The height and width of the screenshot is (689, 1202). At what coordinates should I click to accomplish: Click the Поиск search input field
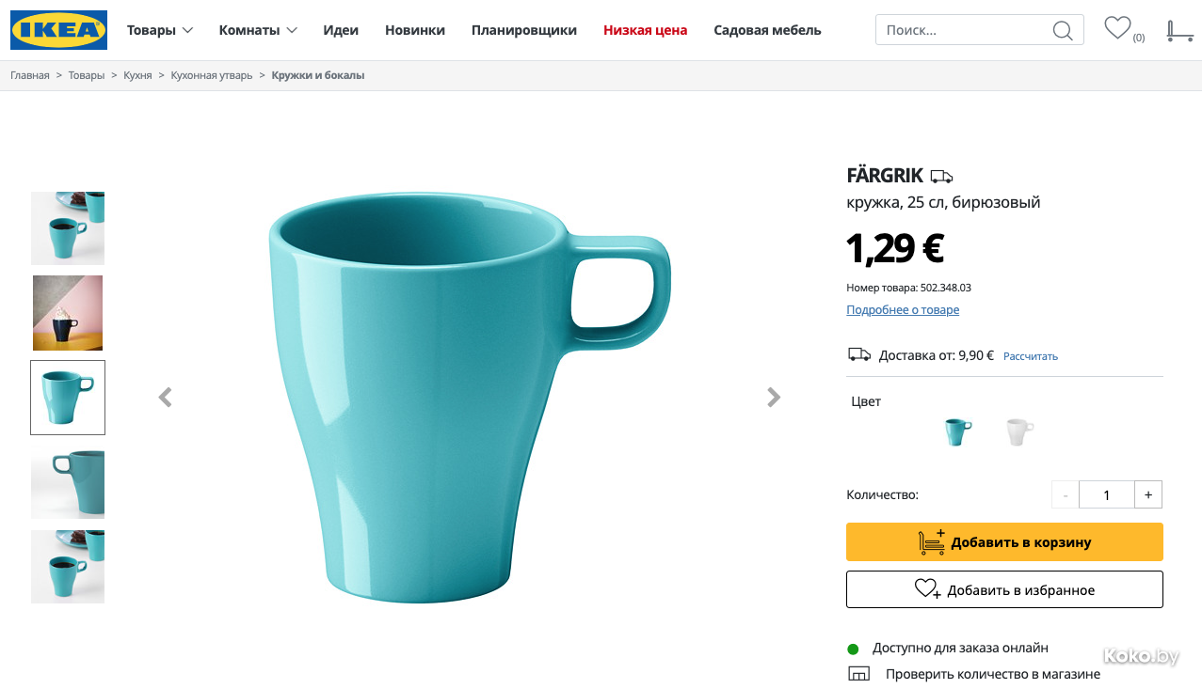965,30
